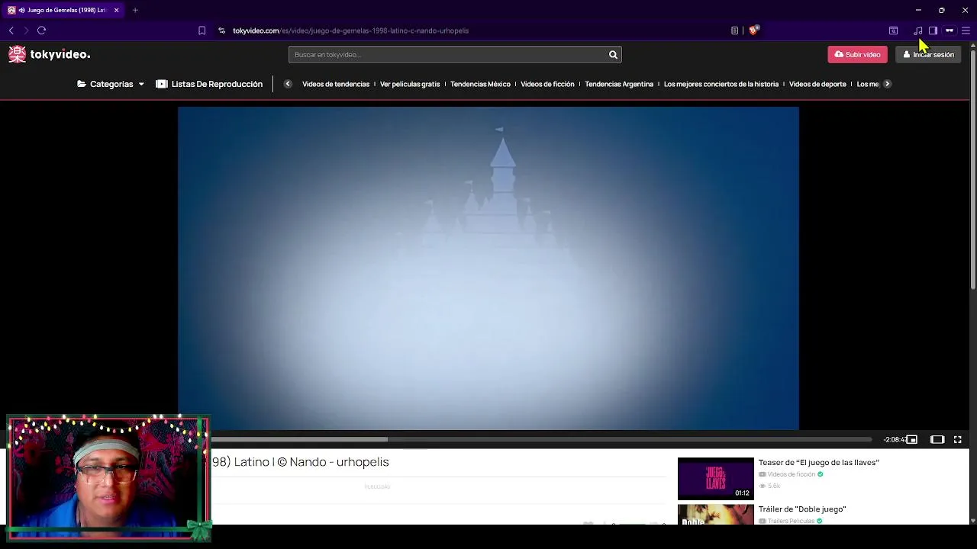Open the Juego de Llaves teaser thumbnail
Viewport: 977px width, 549px height.
715,478
